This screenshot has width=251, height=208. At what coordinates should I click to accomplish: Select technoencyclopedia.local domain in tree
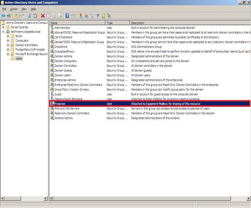(26, 32)
